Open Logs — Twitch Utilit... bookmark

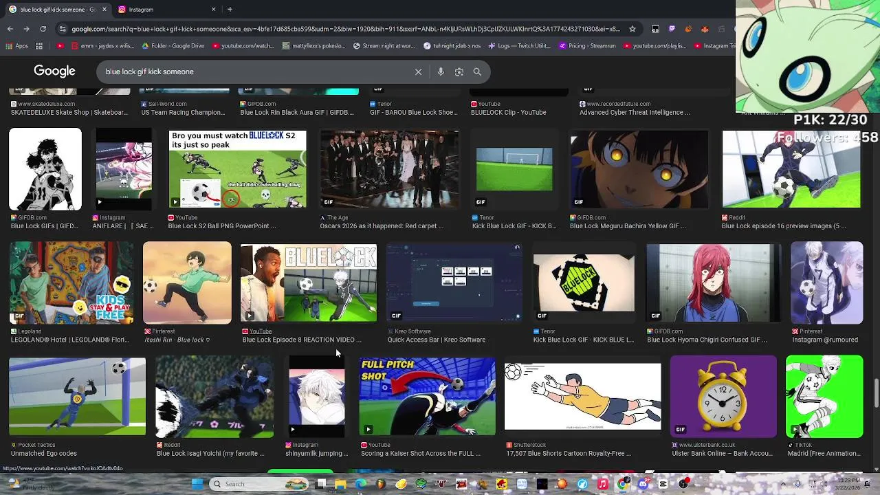coord(520,46)
